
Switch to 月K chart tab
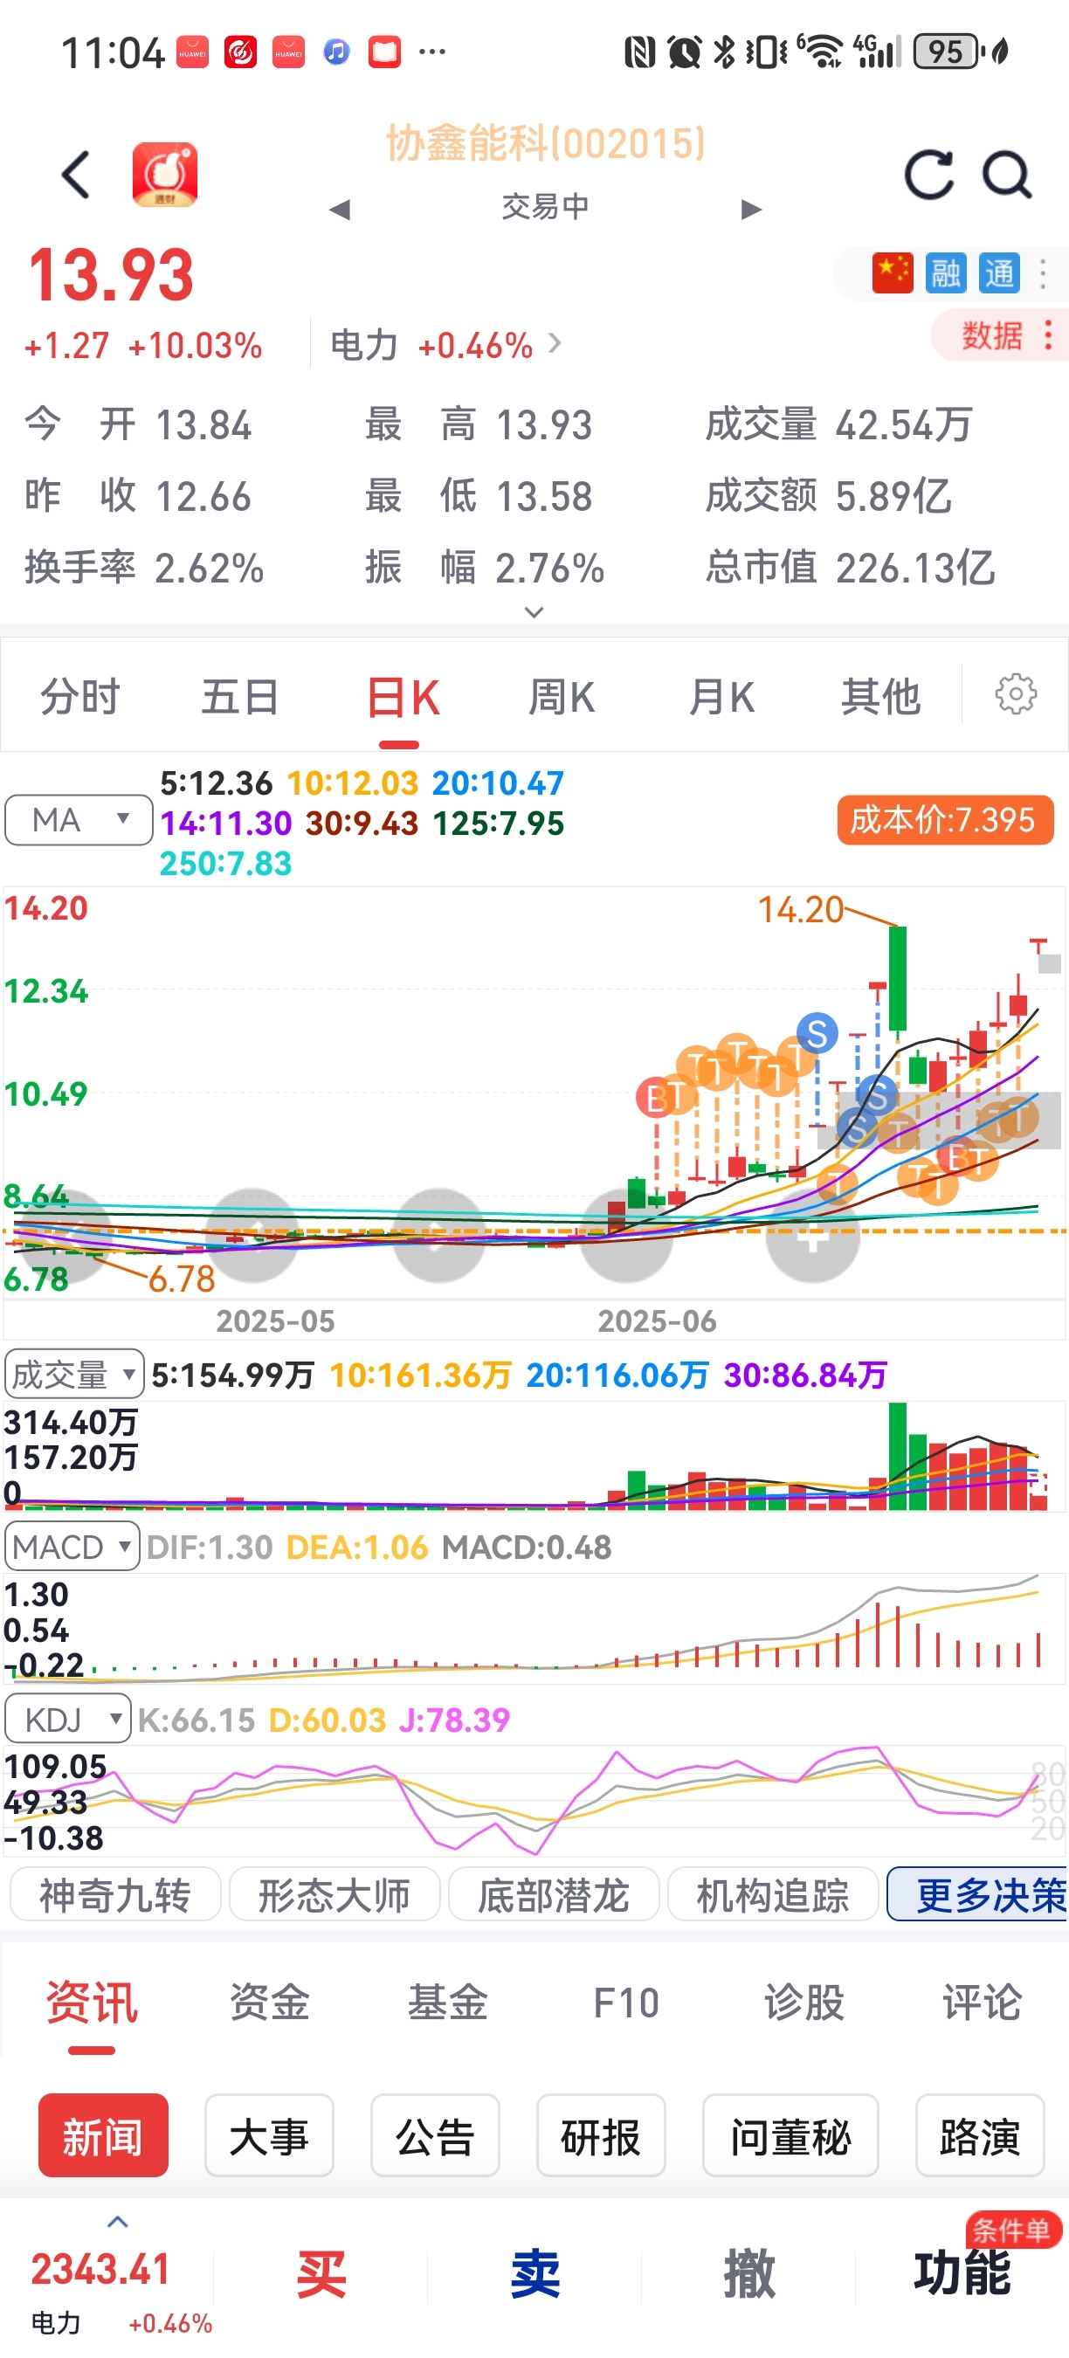721,697
